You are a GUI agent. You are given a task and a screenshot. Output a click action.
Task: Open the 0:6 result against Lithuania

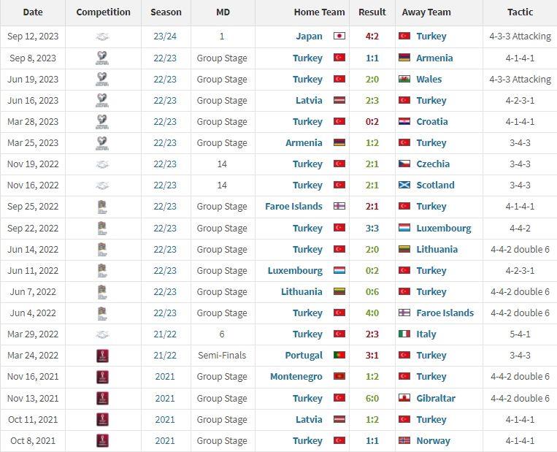click(372, 292)
